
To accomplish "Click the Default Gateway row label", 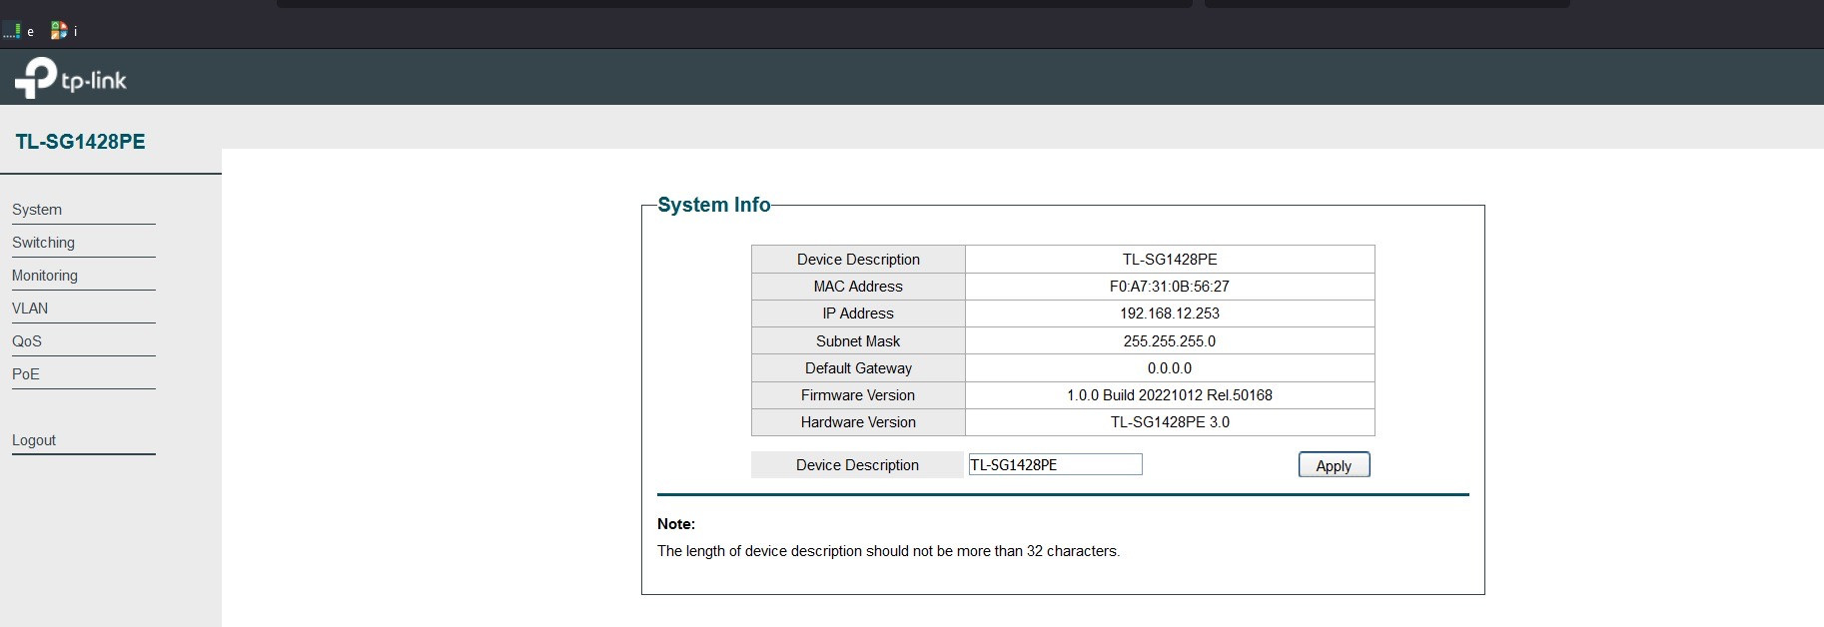I will pos(858,368).
